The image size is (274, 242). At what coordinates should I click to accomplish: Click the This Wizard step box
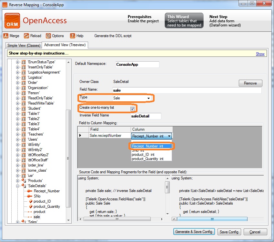[x=184, y=21]
